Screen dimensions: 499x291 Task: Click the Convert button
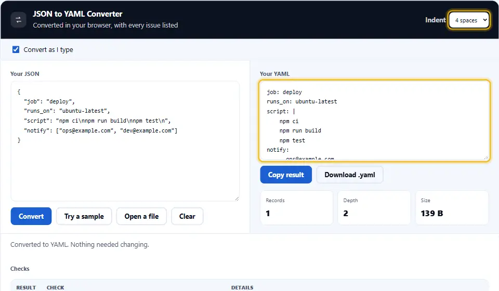click(31, 216)
